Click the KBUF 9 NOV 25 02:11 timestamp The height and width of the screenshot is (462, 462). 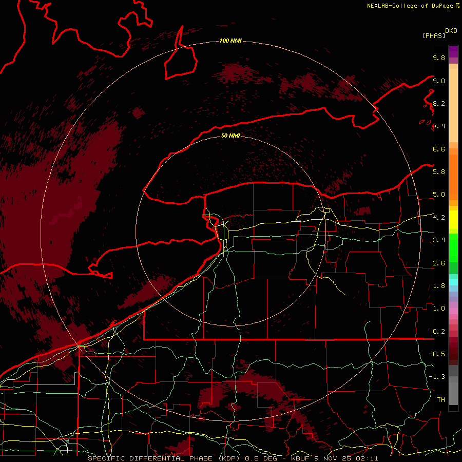tap(334, 458)
